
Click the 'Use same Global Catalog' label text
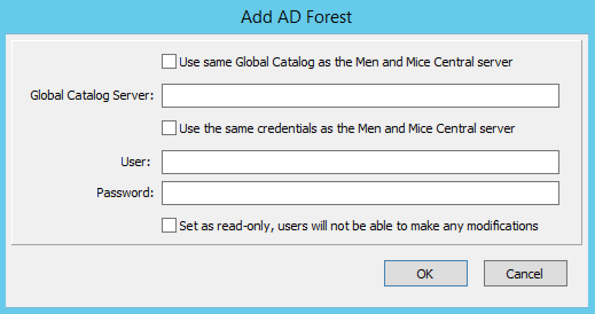pos(246,62)
